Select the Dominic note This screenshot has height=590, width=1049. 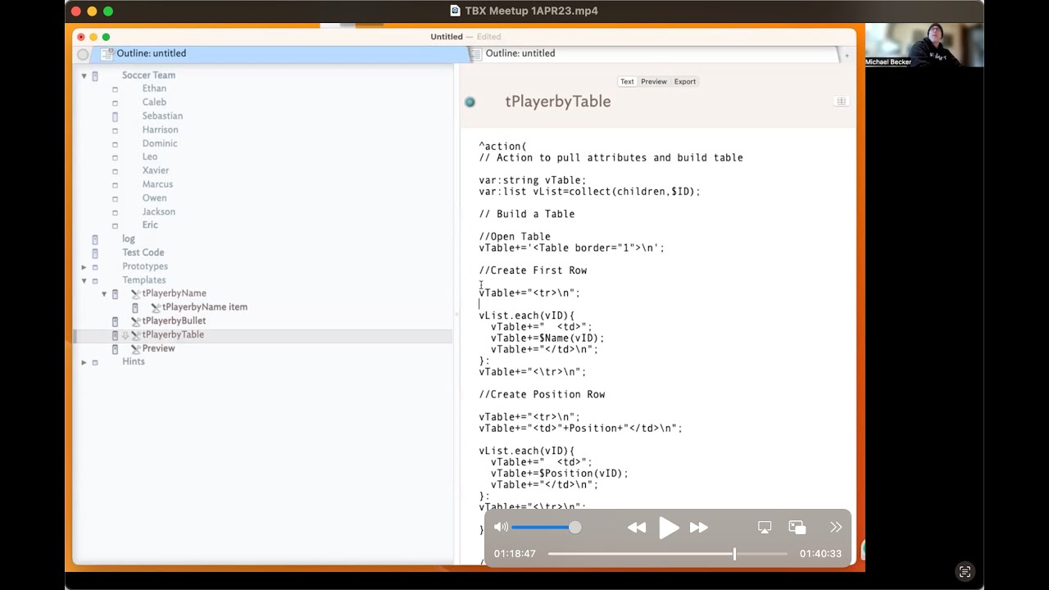(160, 143)
